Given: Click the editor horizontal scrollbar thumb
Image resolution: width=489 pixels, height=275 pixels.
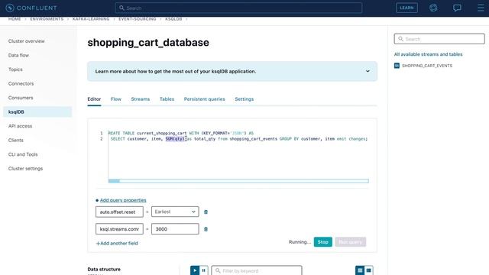Looking at the screenshot, I should point(114,181).
